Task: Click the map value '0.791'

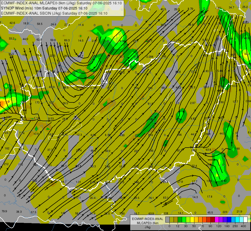Action: [94, 88]
